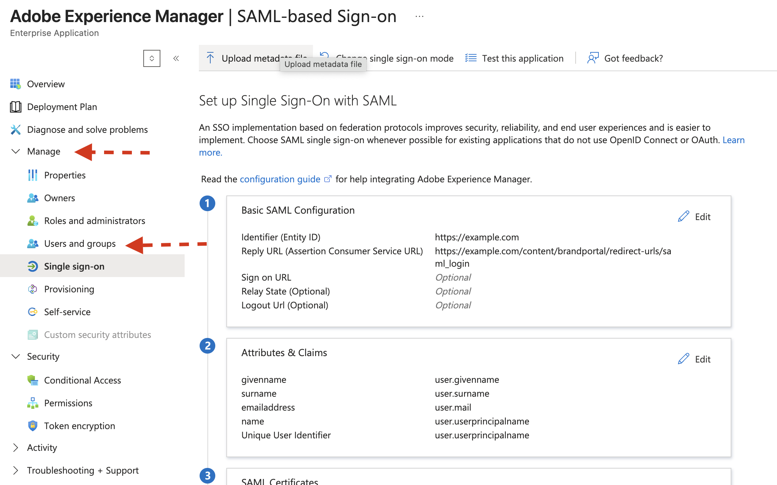Viewport: 777px width, 485px height.
Task: Click the Test this application checklist icon
Action: tap(471, 58)
